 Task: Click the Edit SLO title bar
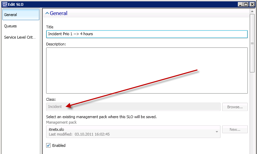click(120, 4)
